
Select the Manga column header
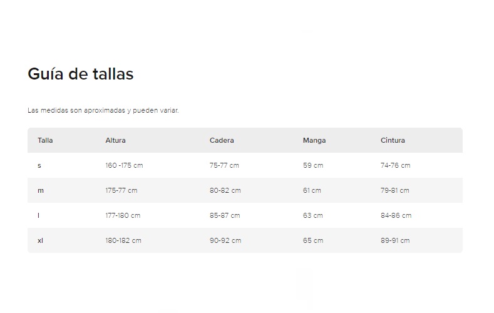coord(314,140)
